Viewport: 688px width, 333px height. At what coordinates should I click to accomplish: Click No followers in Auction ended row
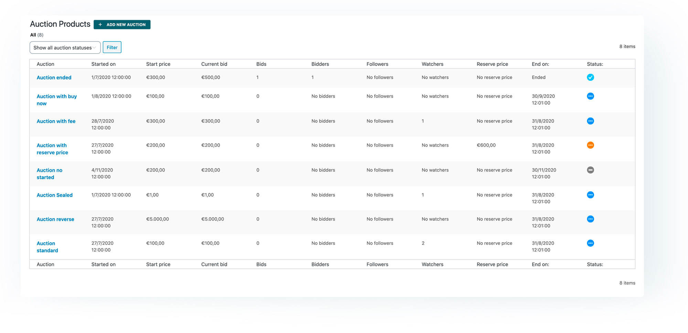[380, 77]
